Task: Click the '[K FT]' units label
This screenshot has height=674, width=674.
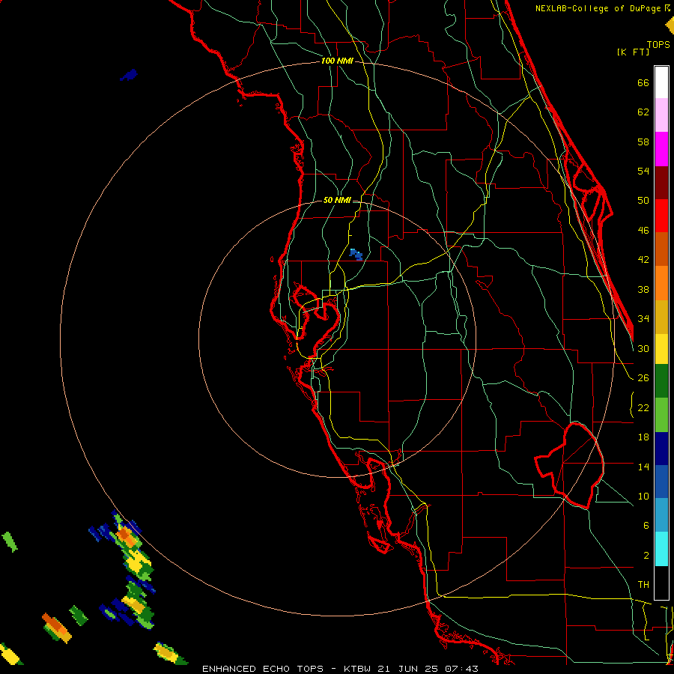Action: click(633, 52)
